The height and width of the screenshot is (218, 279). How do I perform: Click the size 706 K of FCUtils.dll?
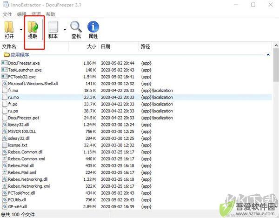(x=91, y=200)
